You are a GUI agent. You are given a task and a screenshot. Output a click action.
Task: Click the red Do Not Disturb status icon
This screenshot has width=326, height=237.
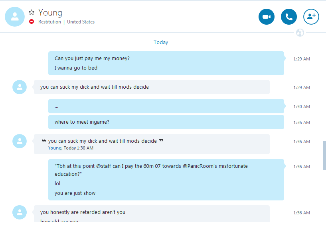32,22
